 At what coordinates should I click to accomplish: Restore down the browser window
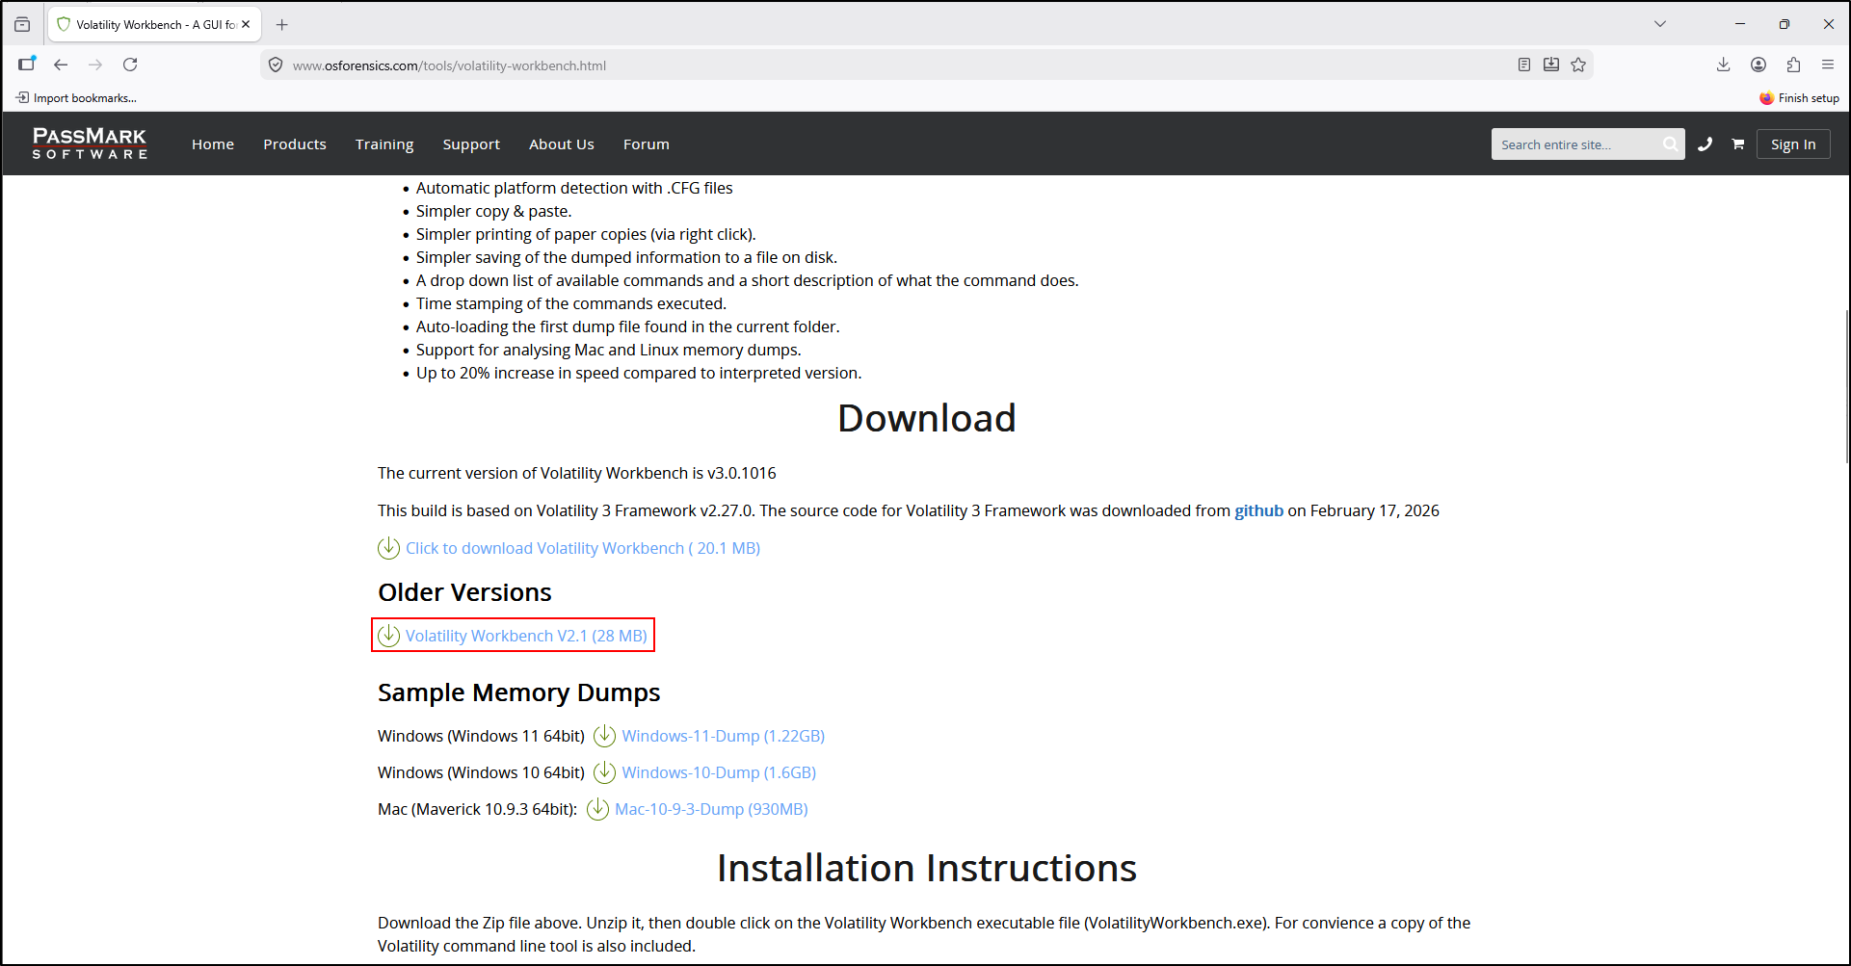pyautogui.click(x=1785, y=24)
